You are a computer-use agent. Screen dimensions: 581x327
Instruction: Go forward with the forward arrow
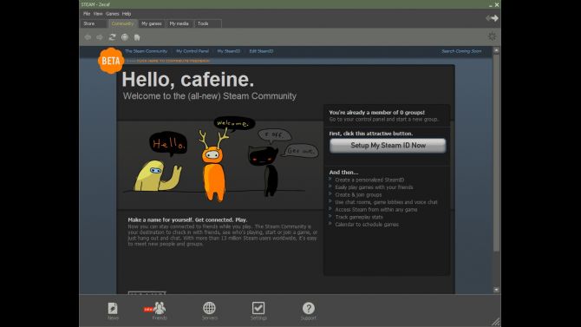(x=100, y=37)
